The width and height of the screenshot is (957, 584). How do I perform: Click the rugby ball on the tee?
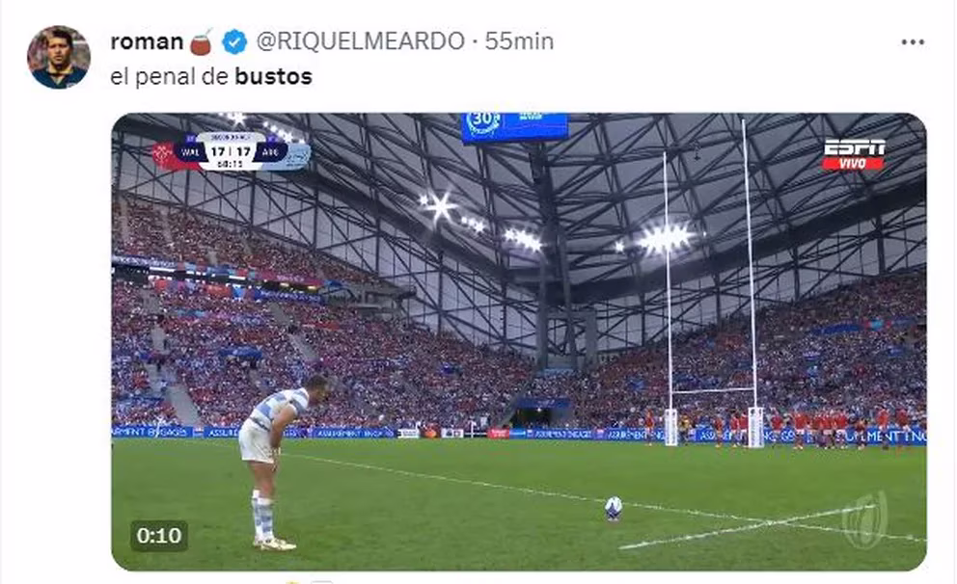click(614, 508)
